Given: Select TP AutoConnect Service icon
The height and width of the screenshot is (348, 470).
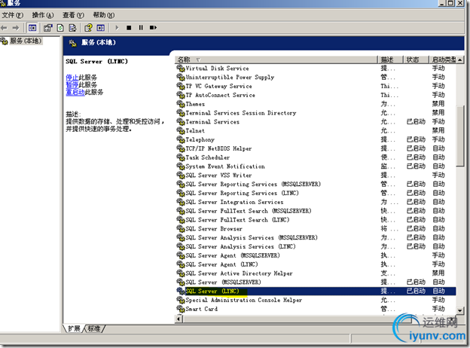Looking at the screenshot, I should (181, 95).
